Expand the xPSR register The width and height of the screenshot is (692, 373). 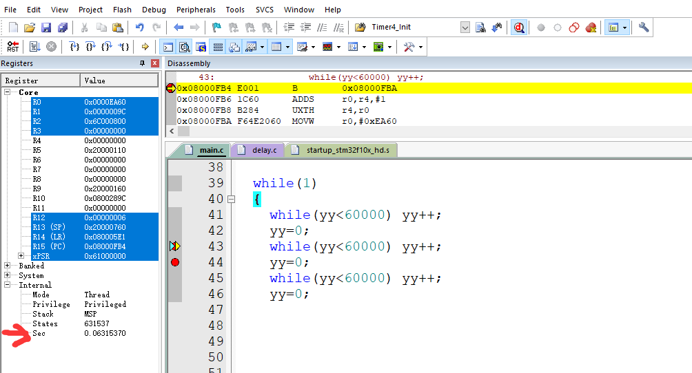(21, 256)
